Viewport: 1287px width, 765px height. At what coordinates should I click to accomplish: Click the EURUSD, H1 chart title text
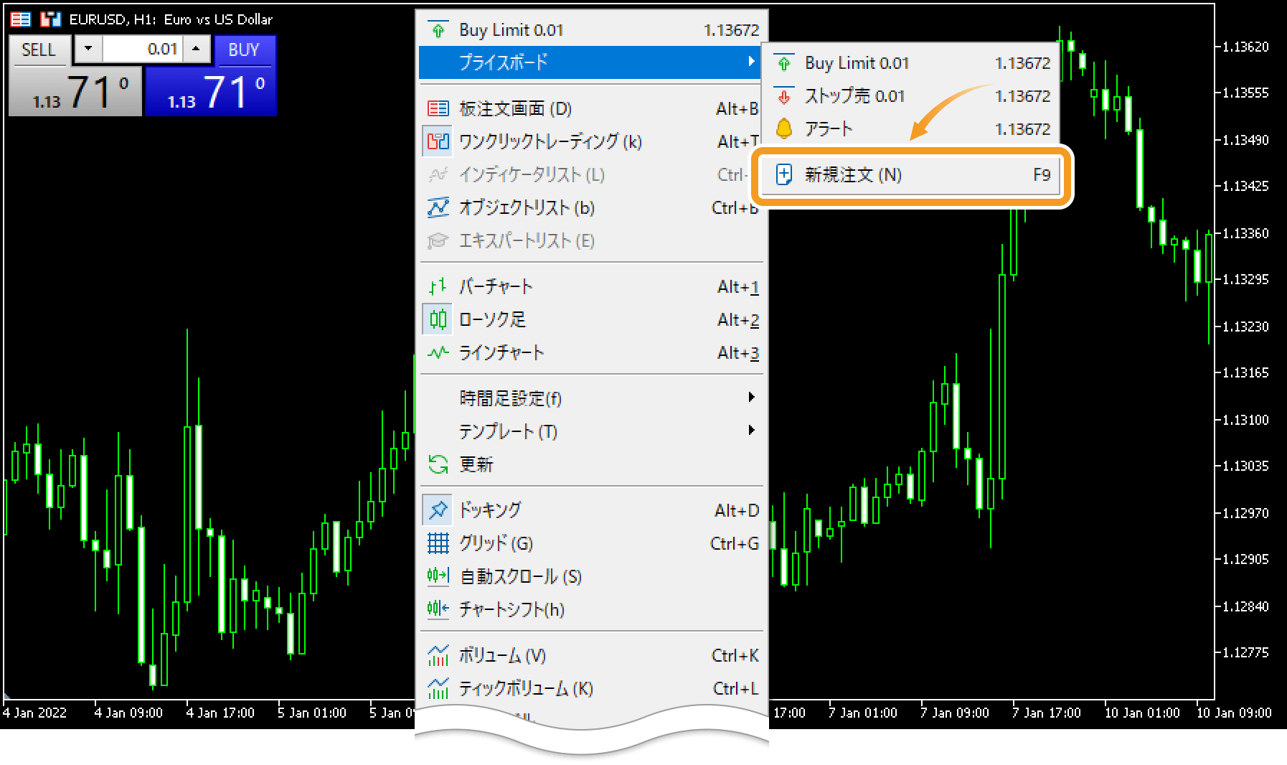tap(170, 19)
